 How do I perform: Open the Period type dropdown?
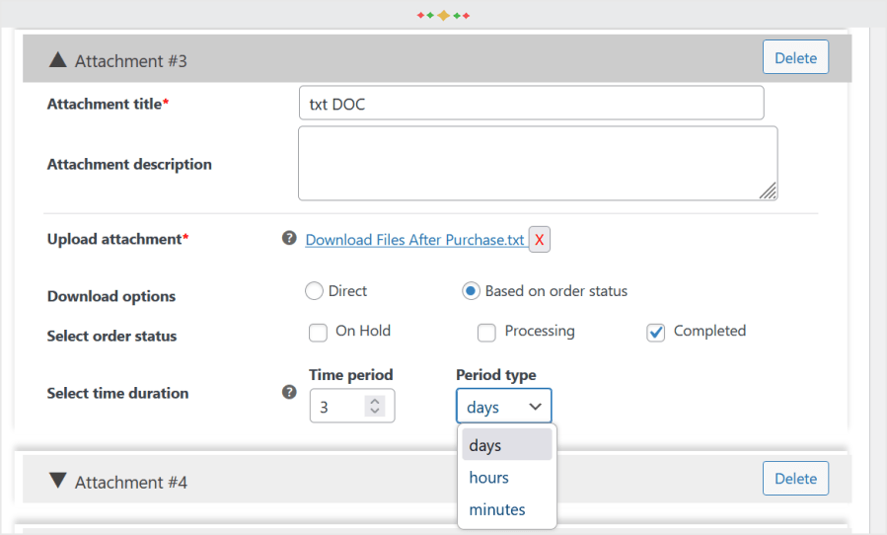[x=503, y=406]
